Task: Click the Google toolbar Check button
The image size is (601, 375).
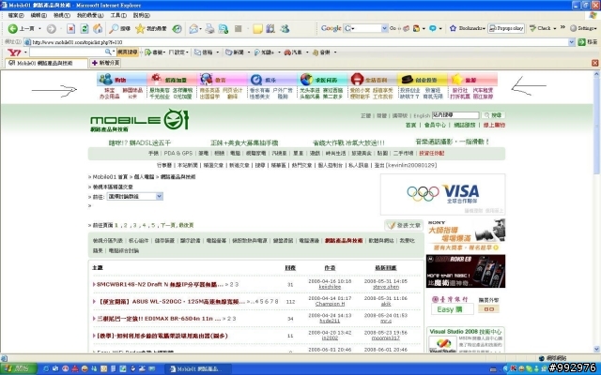Action: [x=540, y=28]
